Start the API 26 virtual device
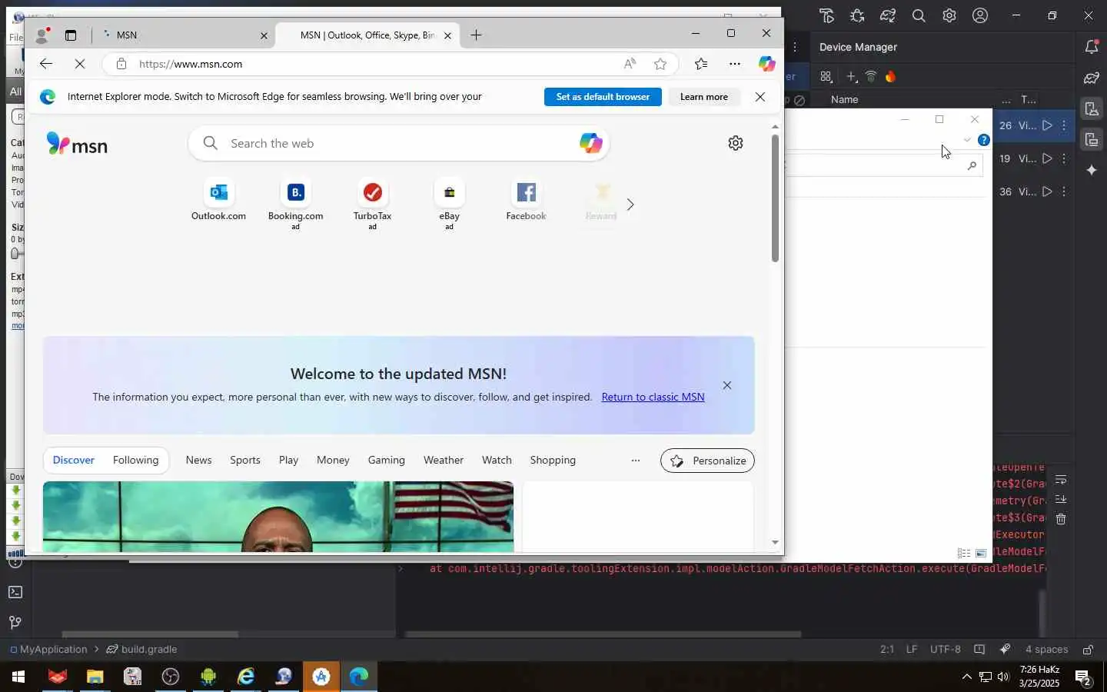 click(1047, 125)
